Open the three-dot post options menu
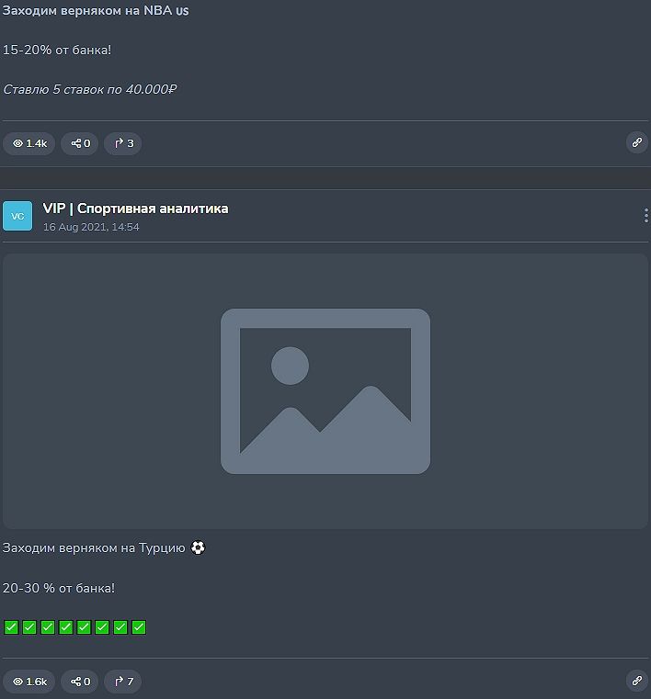 point(645,216)
